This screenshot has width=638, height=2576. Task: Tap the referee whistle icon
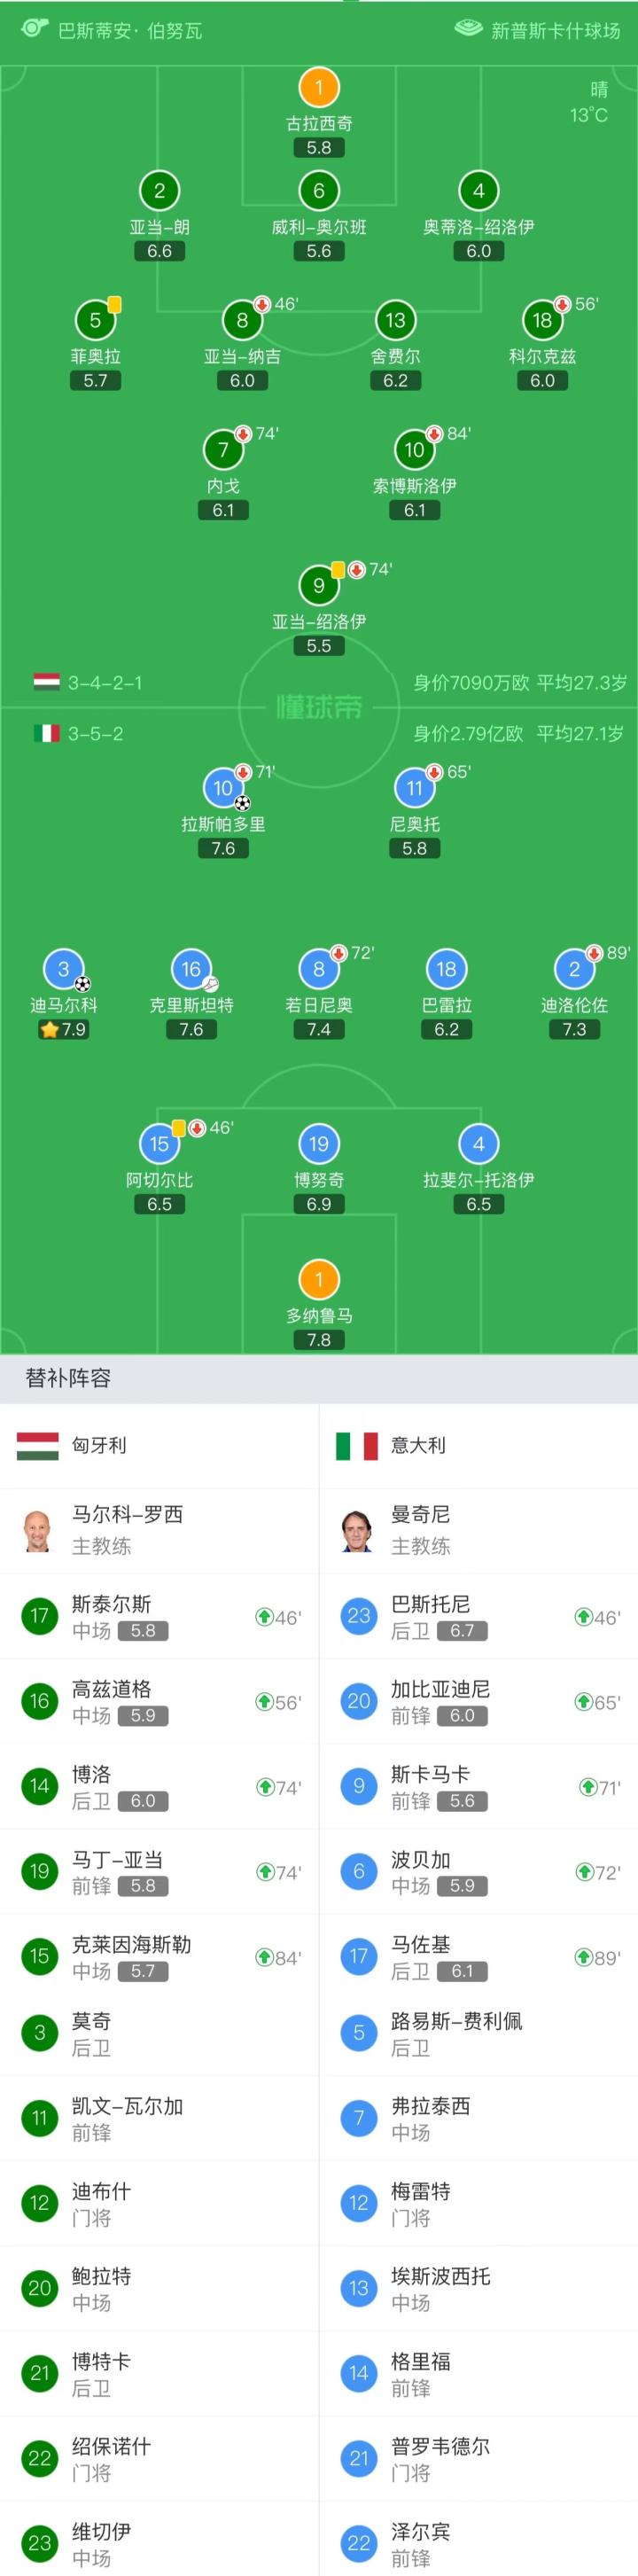tap(35, 28)
